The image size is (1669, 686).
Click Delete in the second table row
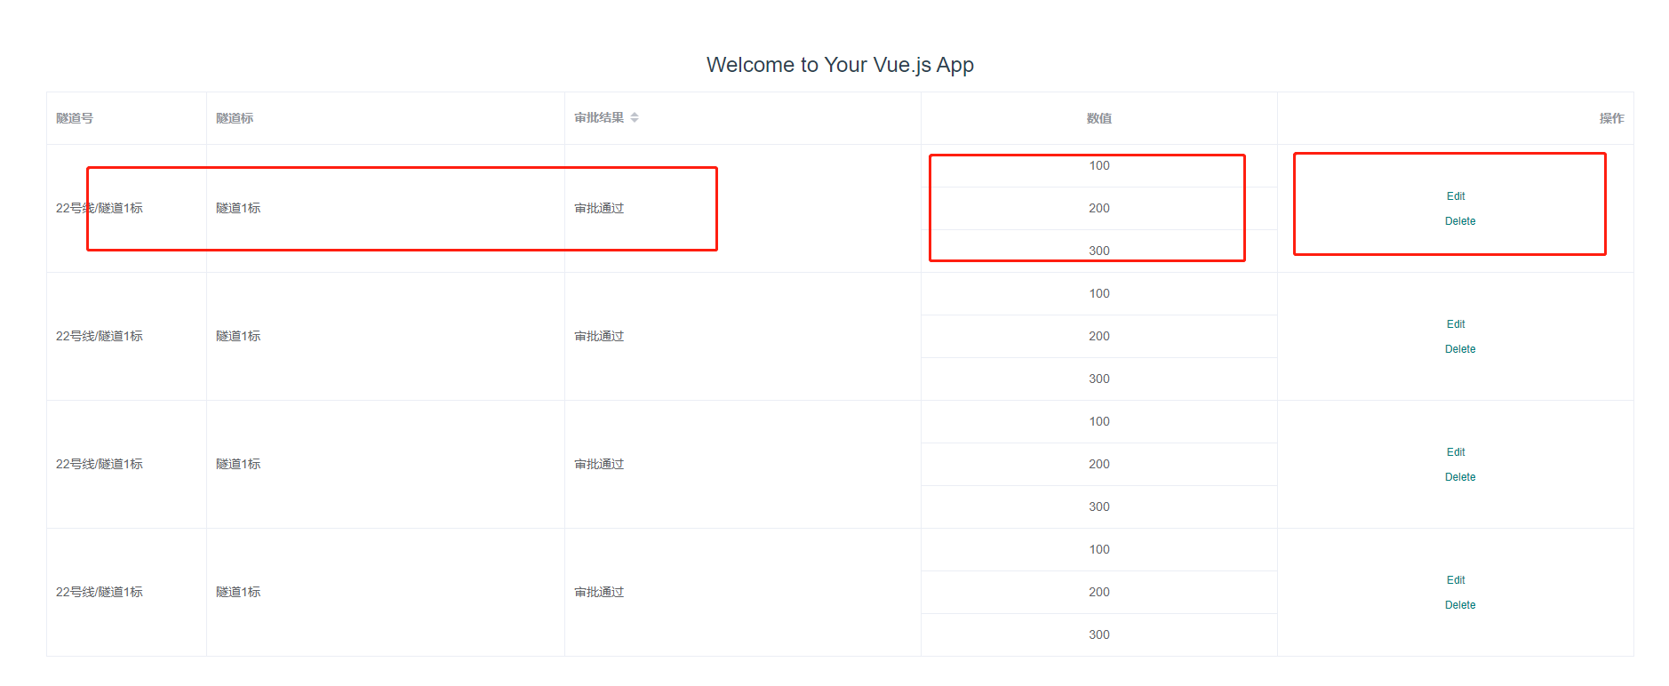1460,348
